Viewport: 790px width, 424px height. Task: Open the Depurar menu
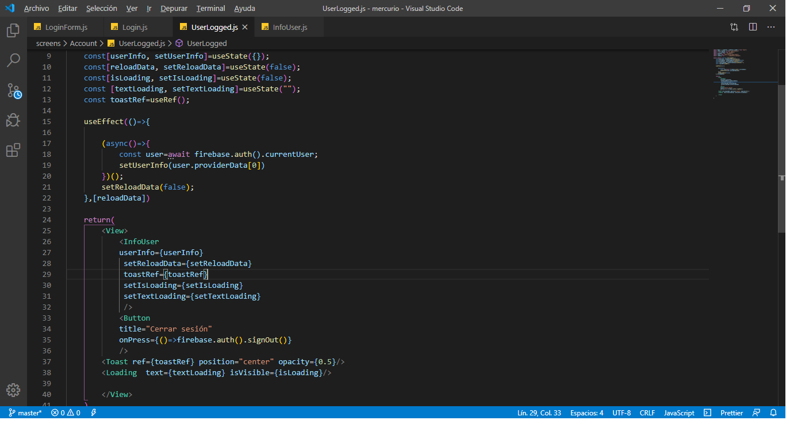pyautogui.click(x=174, y=9)
